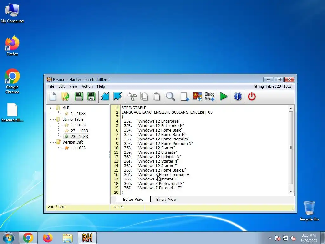Click the blue info icon

coord(237,97)
